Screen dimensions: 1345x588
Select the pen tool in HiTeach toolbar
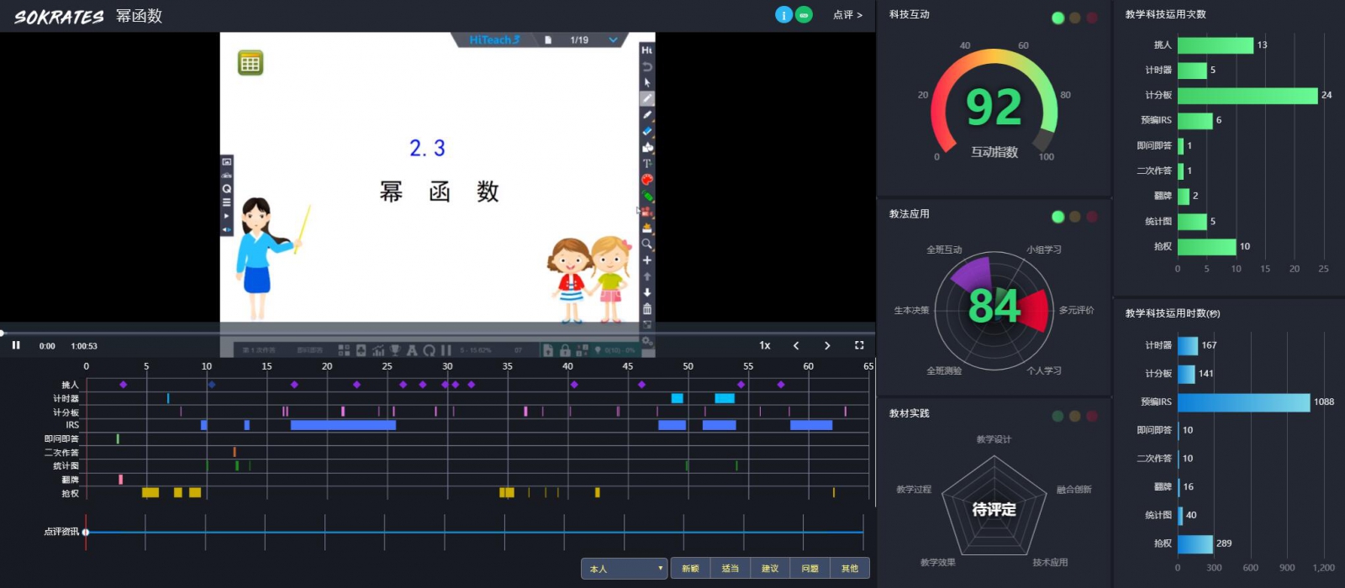coord(647,99)
